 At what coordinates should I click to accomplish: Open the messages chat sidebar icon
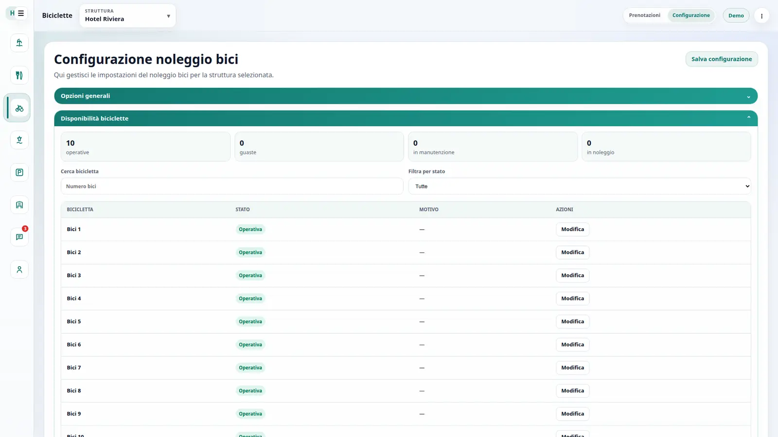pyautogui.click(x=19, y=237)
